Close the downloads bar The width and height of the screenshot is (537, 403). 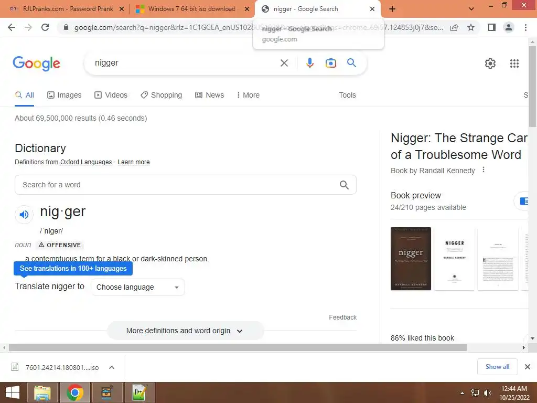pos(528,367)
